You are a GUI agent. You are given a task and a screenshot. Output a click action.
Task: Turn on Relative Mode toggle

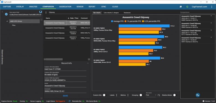coord(175,95)
